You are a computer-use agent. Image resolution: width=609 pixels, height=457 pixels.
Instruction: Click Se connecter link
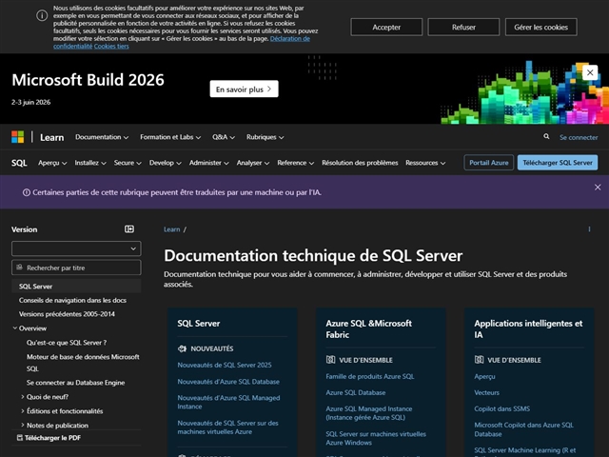pos(579,137)
